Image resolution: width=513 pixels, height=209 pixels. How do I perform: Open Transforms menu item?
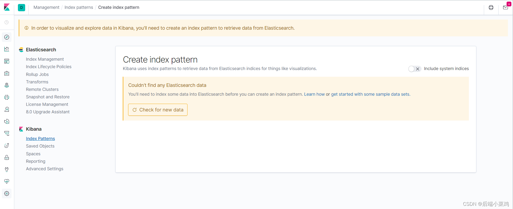point(37,82)
